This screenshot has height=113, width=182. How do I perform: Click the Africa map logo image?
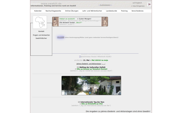coord(40,22)
